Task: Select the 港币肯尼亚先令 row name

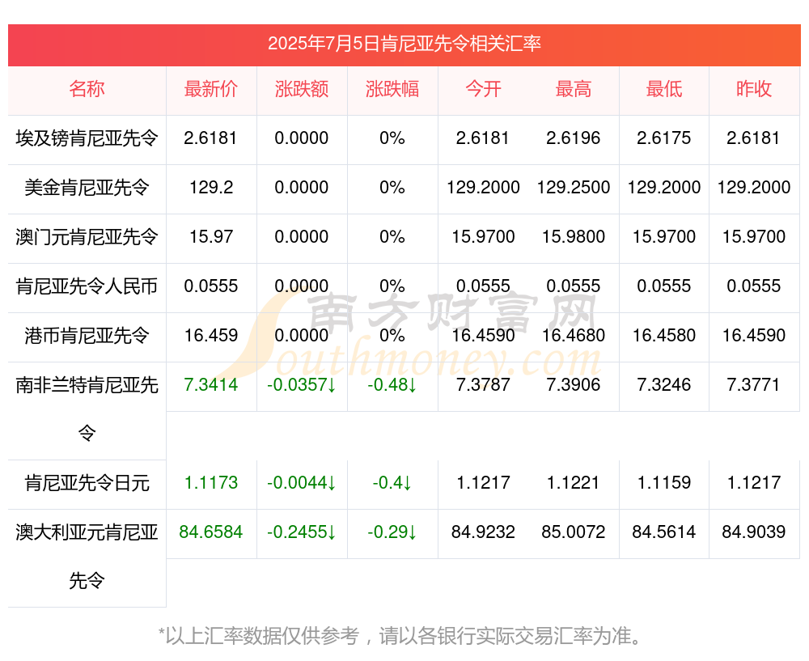Action: pyautogui.click(x=87, y=336)
